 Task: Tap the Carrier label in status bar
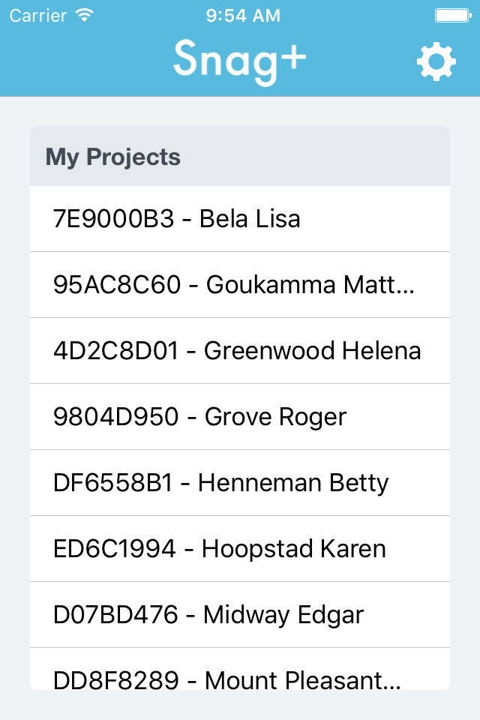[x=36, y=15]
